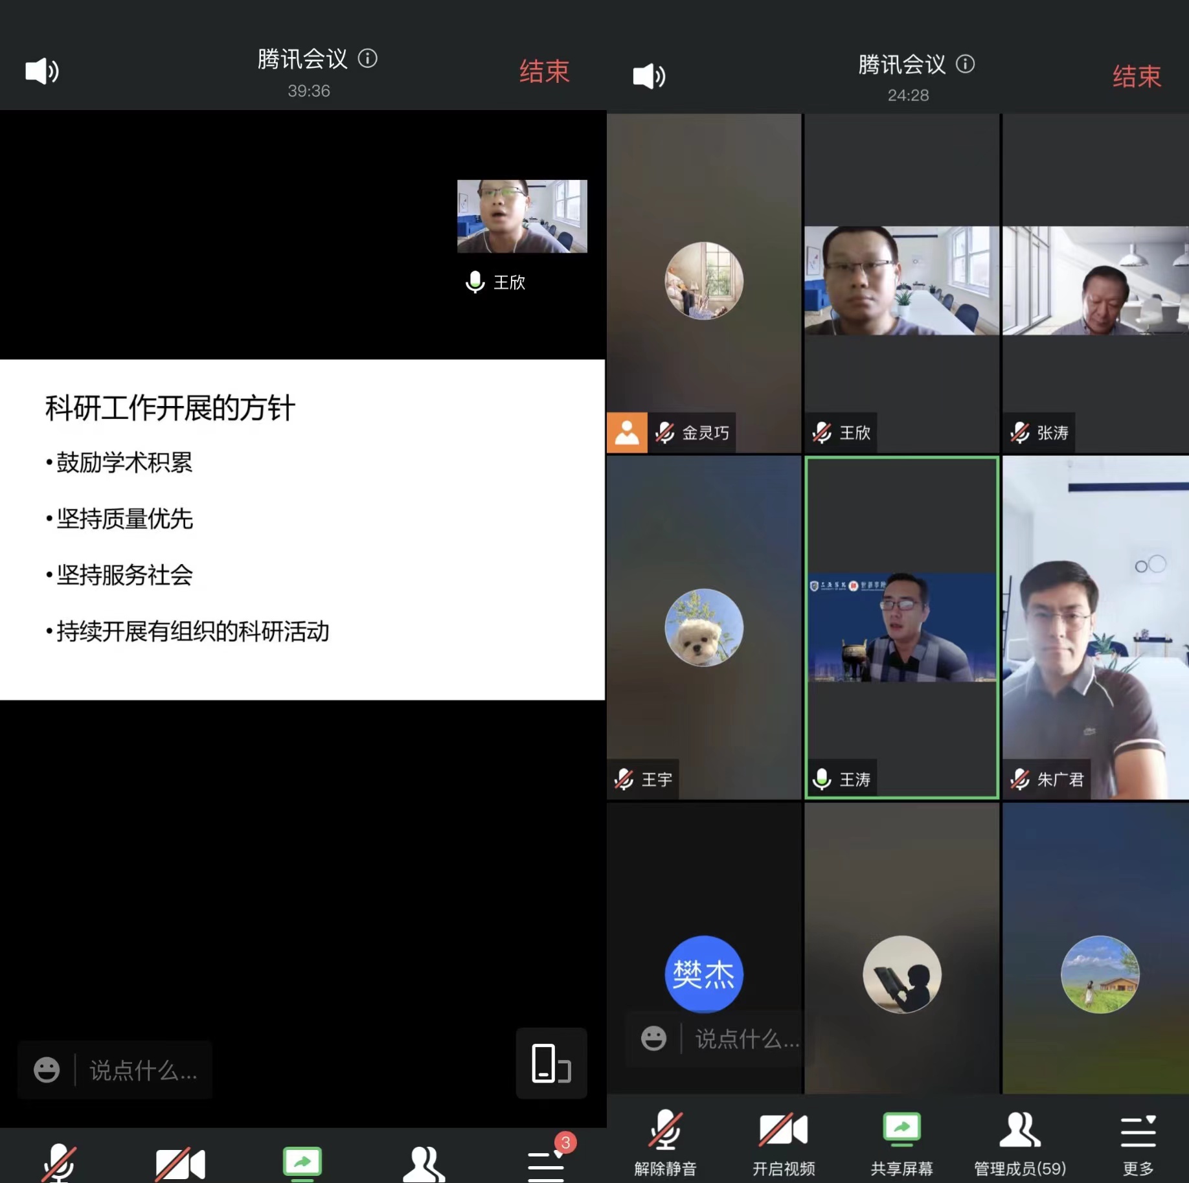Open 管理成员(59) participants panel

coord(1020,1143)
